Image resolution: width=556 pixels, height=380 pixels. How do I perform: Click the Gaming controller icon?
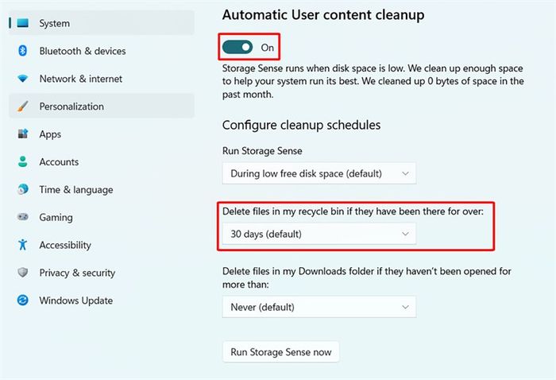point(23,217)
